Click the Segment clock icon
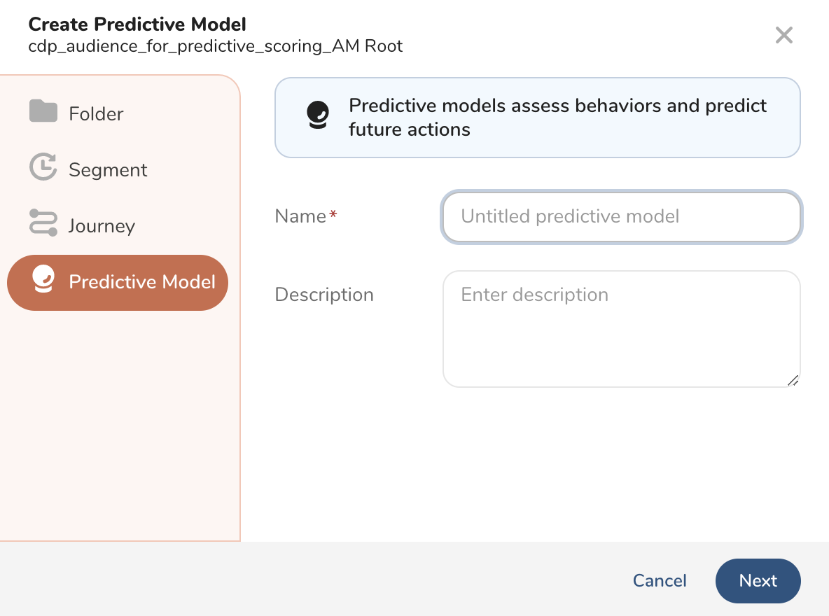 click(43, 168)
